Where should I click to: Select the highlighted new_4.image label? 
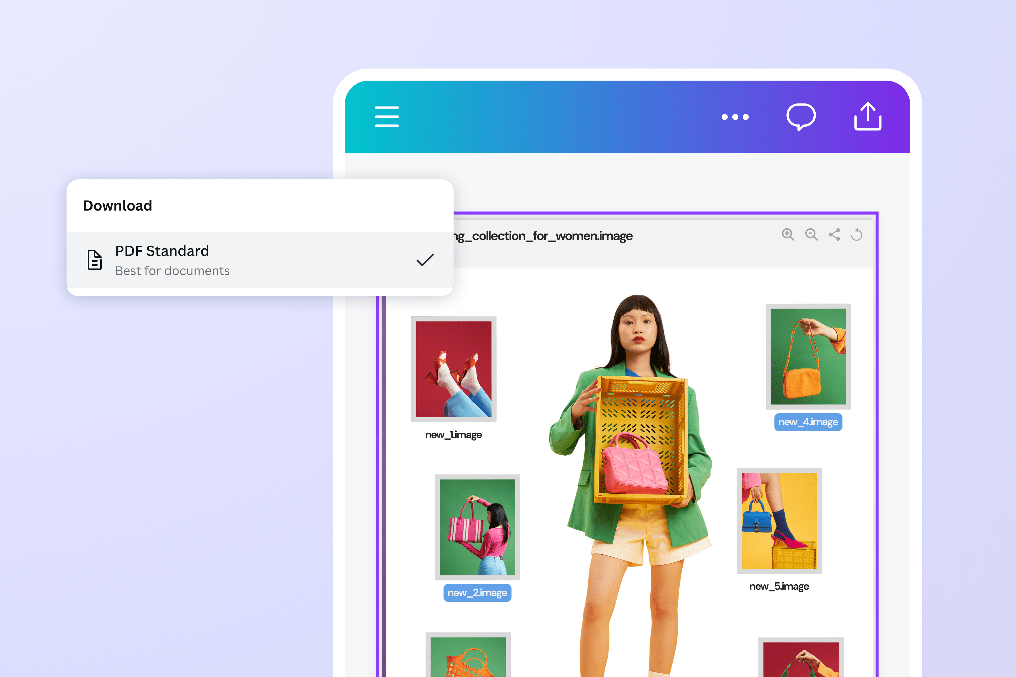808,422
